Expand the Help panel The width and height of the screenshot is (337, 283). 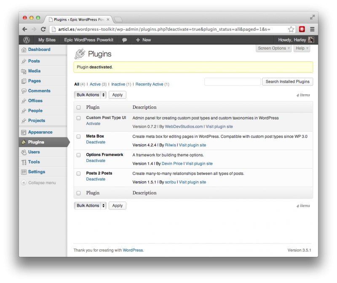(302, 48)
